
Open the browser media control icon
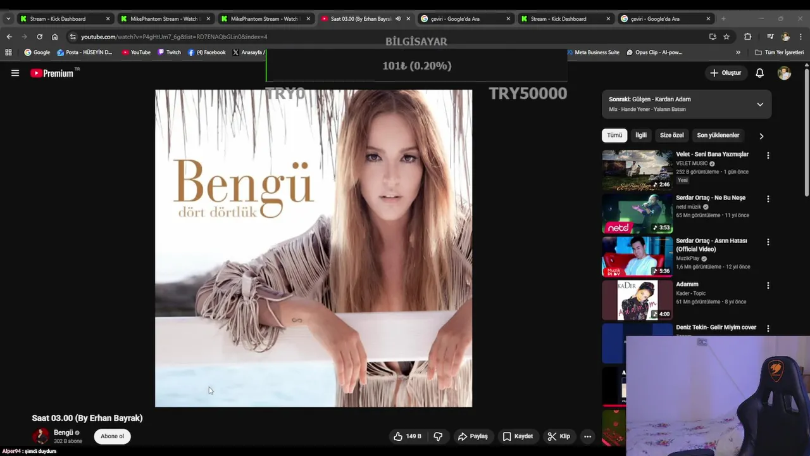770,37
